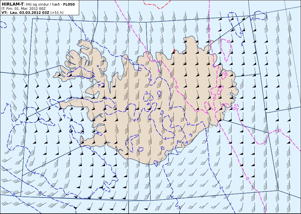301x214 pixels.
Task: Click the HIRLAM-T model title
Action: coord(12,4)
